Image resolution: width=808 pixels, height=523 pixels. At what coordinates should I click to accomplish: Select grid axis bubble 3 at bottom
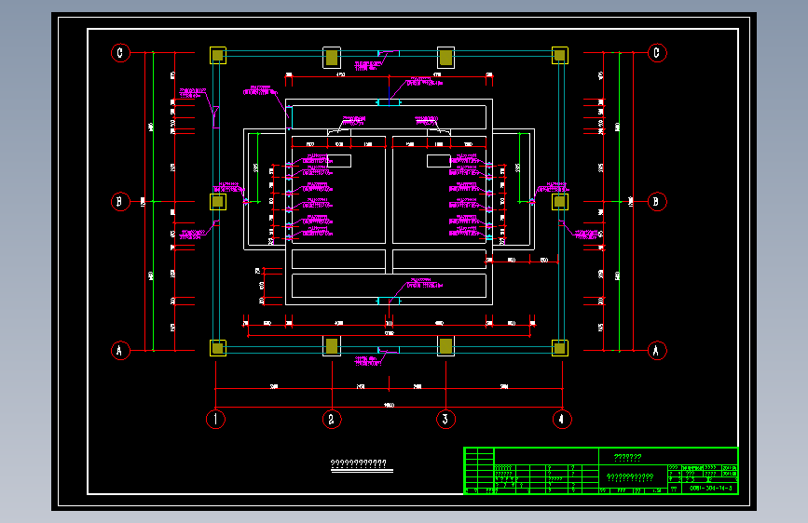445,419
